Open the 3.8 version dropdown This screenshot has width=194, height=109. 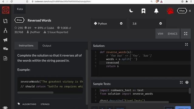pyautogui.click(x=147, y=24)
